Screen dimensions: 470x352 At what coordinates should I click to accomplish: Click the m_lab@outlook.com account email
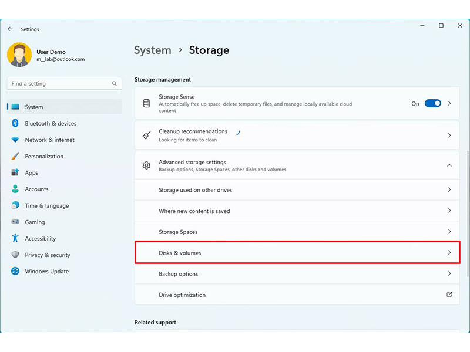click(x=61, y=59)
